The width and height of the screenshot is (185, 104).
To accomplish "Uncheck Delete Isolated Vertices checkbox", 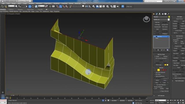I will [173, 78].
